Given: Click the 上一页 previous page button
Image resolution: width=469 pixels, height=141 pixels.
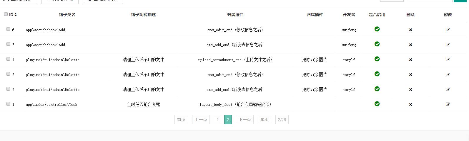Looking at the screenshot, I should click(x=201, y=120).
